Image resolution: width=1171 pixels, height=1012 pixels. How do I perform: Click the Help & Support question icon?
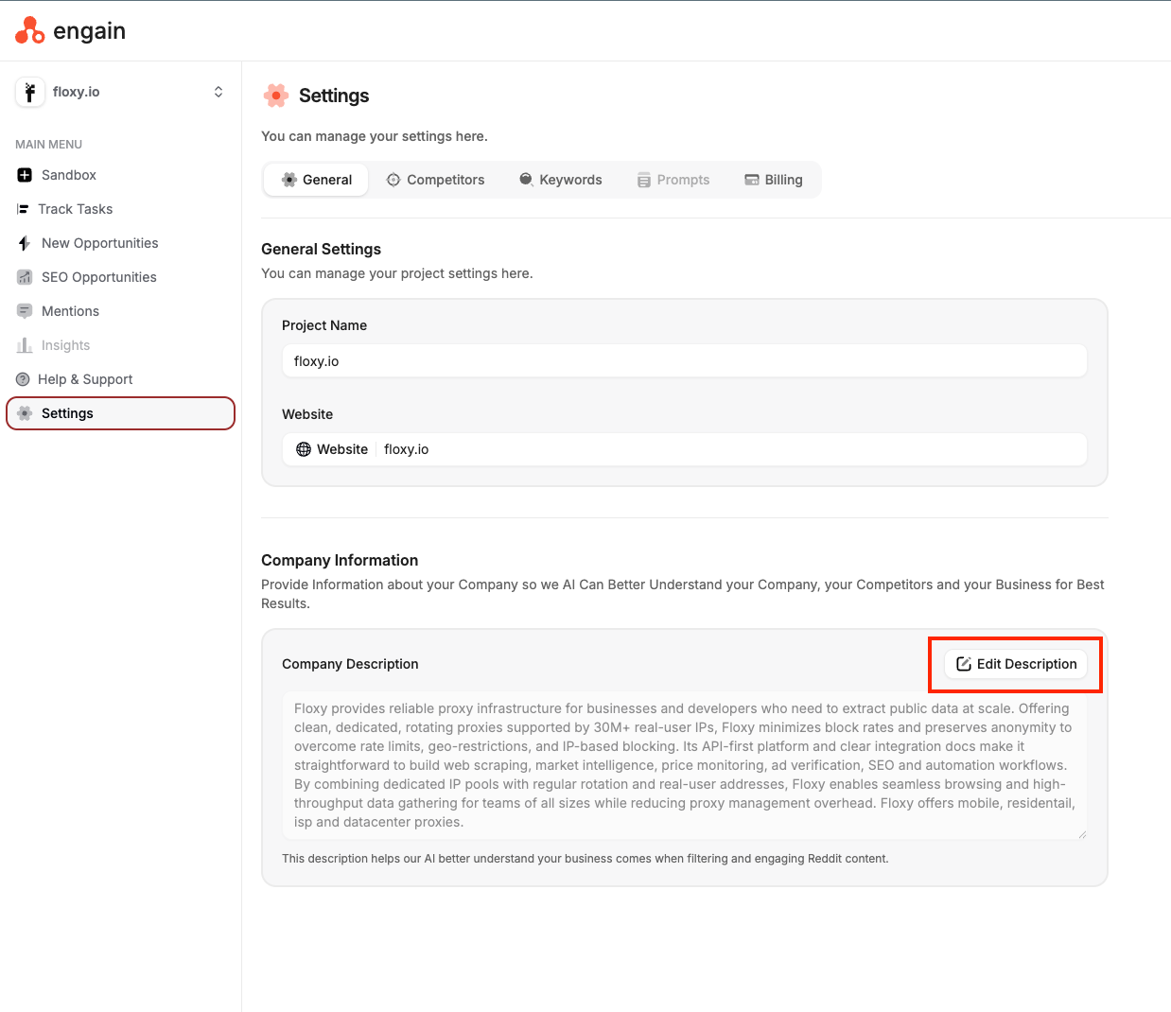point(23,379)
